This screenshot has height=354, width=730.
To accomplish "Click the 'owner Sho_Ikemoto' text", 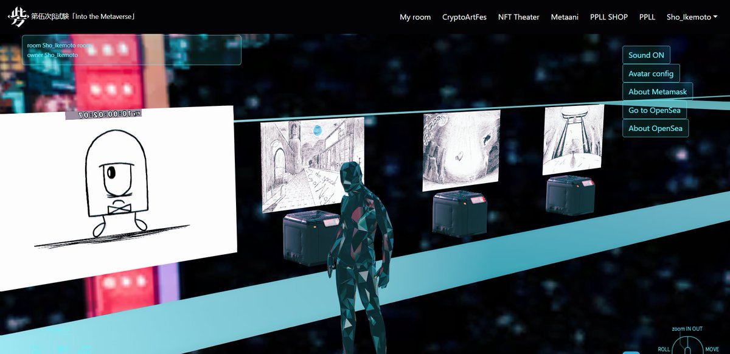I will pos(52,55).
